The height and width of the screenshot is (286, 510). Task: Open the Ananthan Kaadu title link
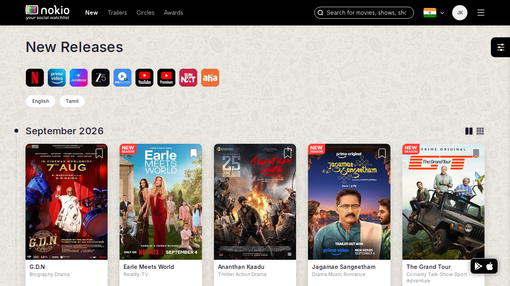[241, 267]
